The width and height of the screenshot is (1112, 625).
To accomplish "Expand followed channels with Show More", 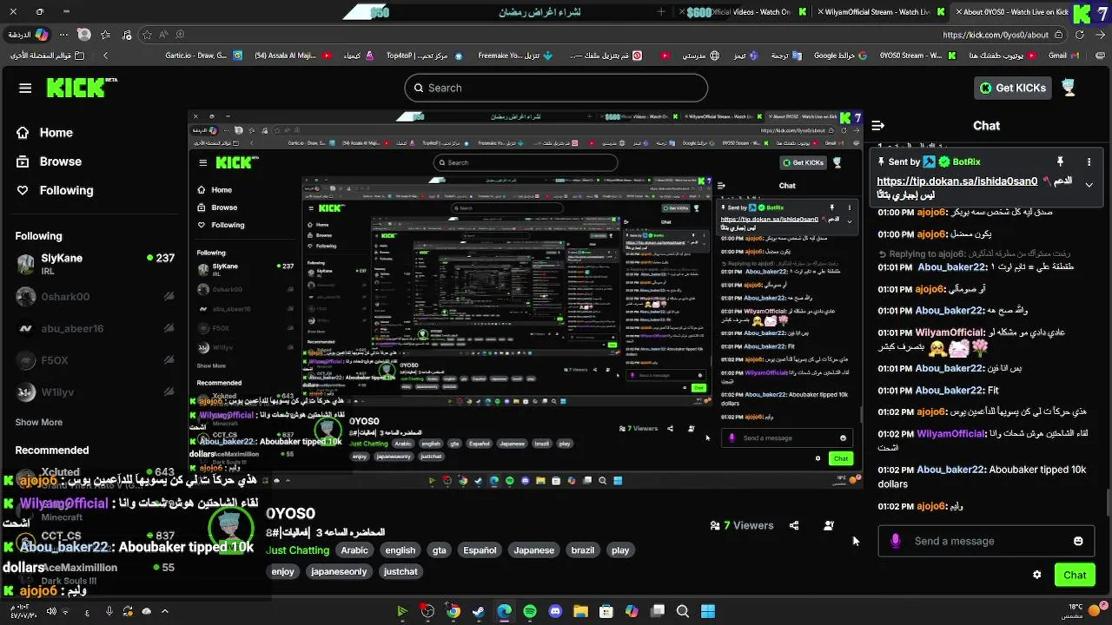I will (39, 422).
